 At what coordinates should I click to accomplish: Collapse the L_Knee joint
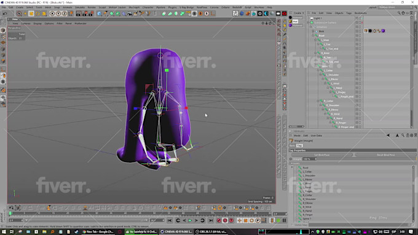[316, 40]
